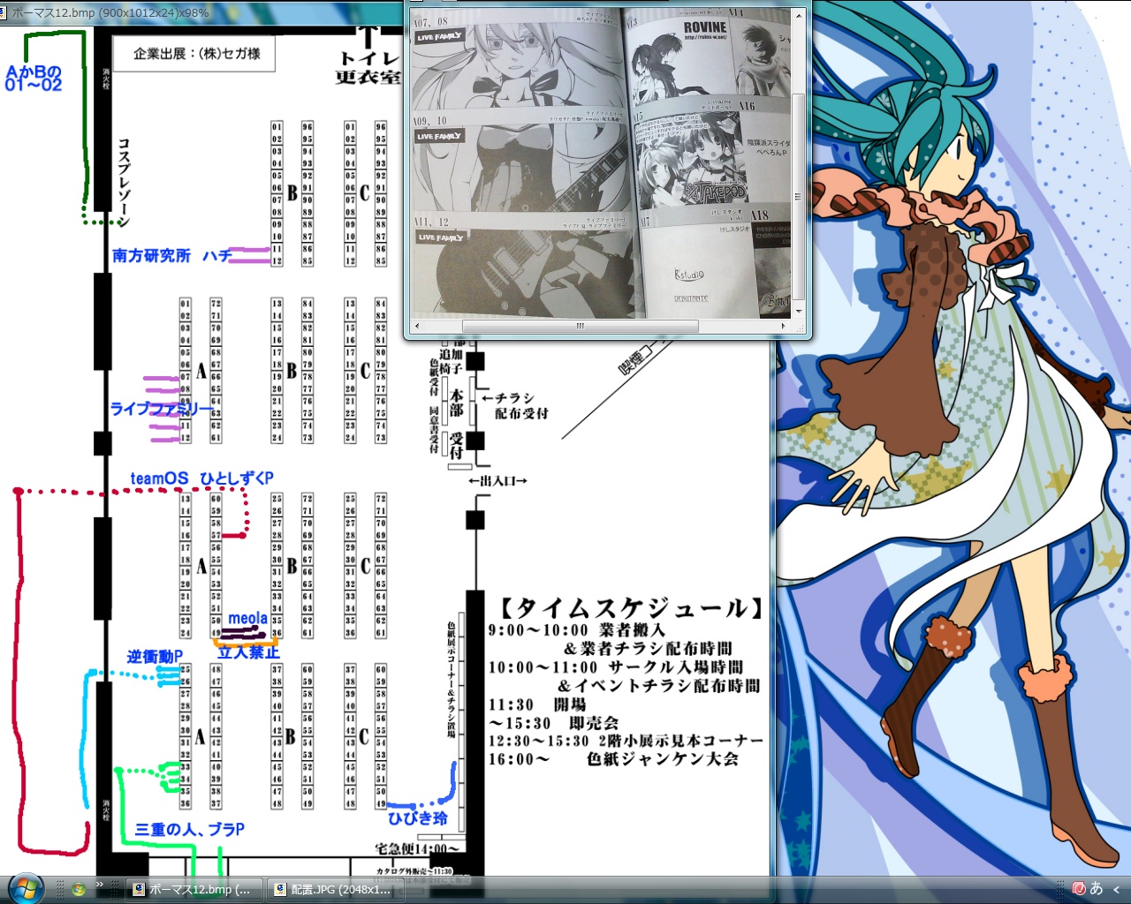Toggle the あ input mode indicator
The image size is (1131, 904).
coord(1097,888)
